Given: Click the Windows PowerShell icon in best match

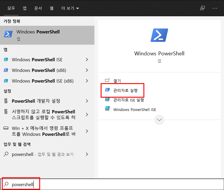Looking at the screenshot, I should coord(8,34).
